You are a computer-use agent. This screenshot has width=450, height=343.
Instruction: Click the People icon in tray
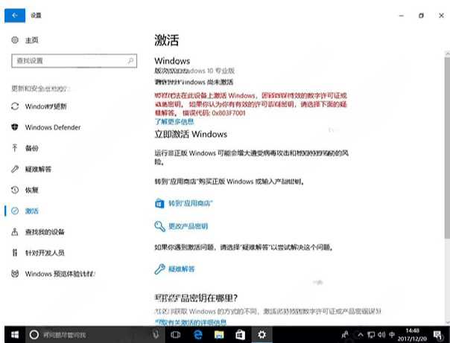(x=345, y=334)
